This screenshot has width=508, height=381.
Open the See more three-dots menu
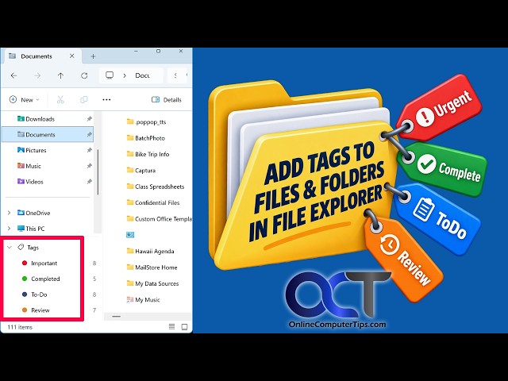pos(106,99)
